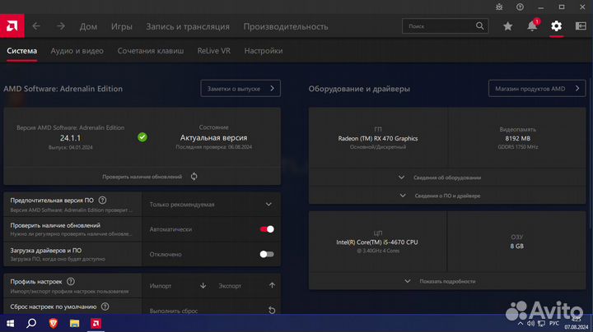Expand Показать подробности

coord(447,281)
